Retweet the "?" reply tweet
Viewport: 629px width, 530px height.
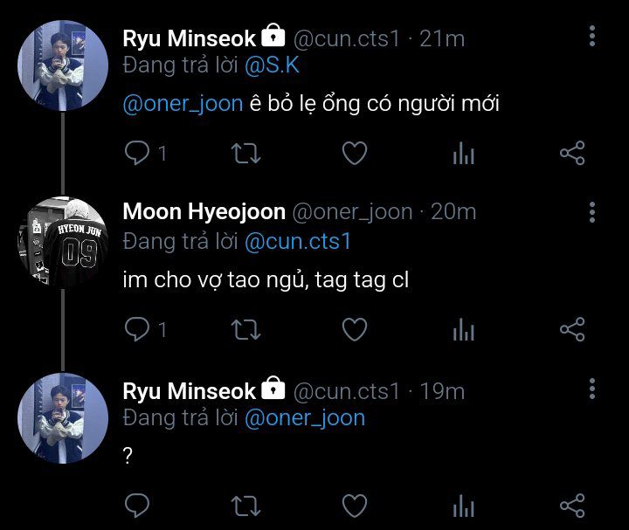pos(245,506)
